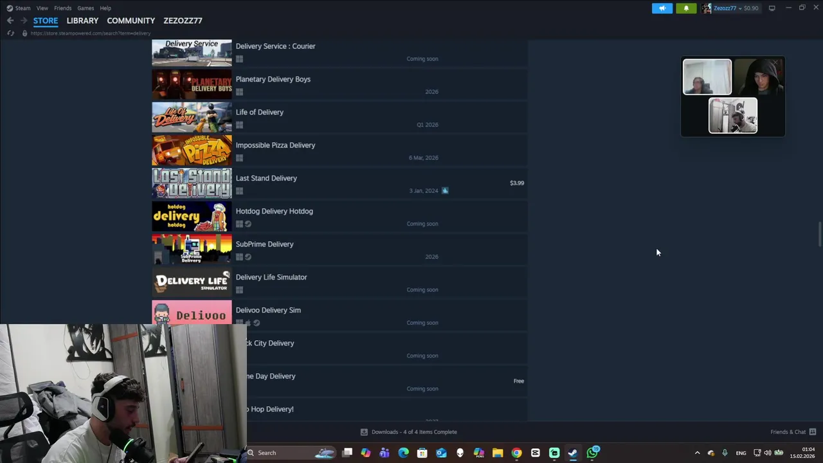Click Planetary Delivery Boys thumbnail
823x463 pixels.
click(192, 84)
